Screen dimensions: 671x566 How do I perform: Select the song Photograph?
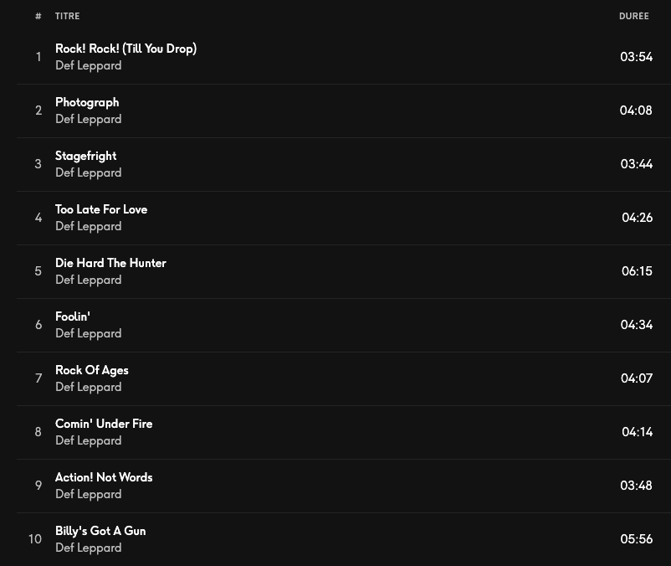click(87, 102)
